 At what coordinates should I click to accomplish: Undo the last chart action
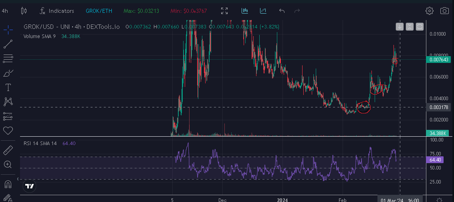282,11
